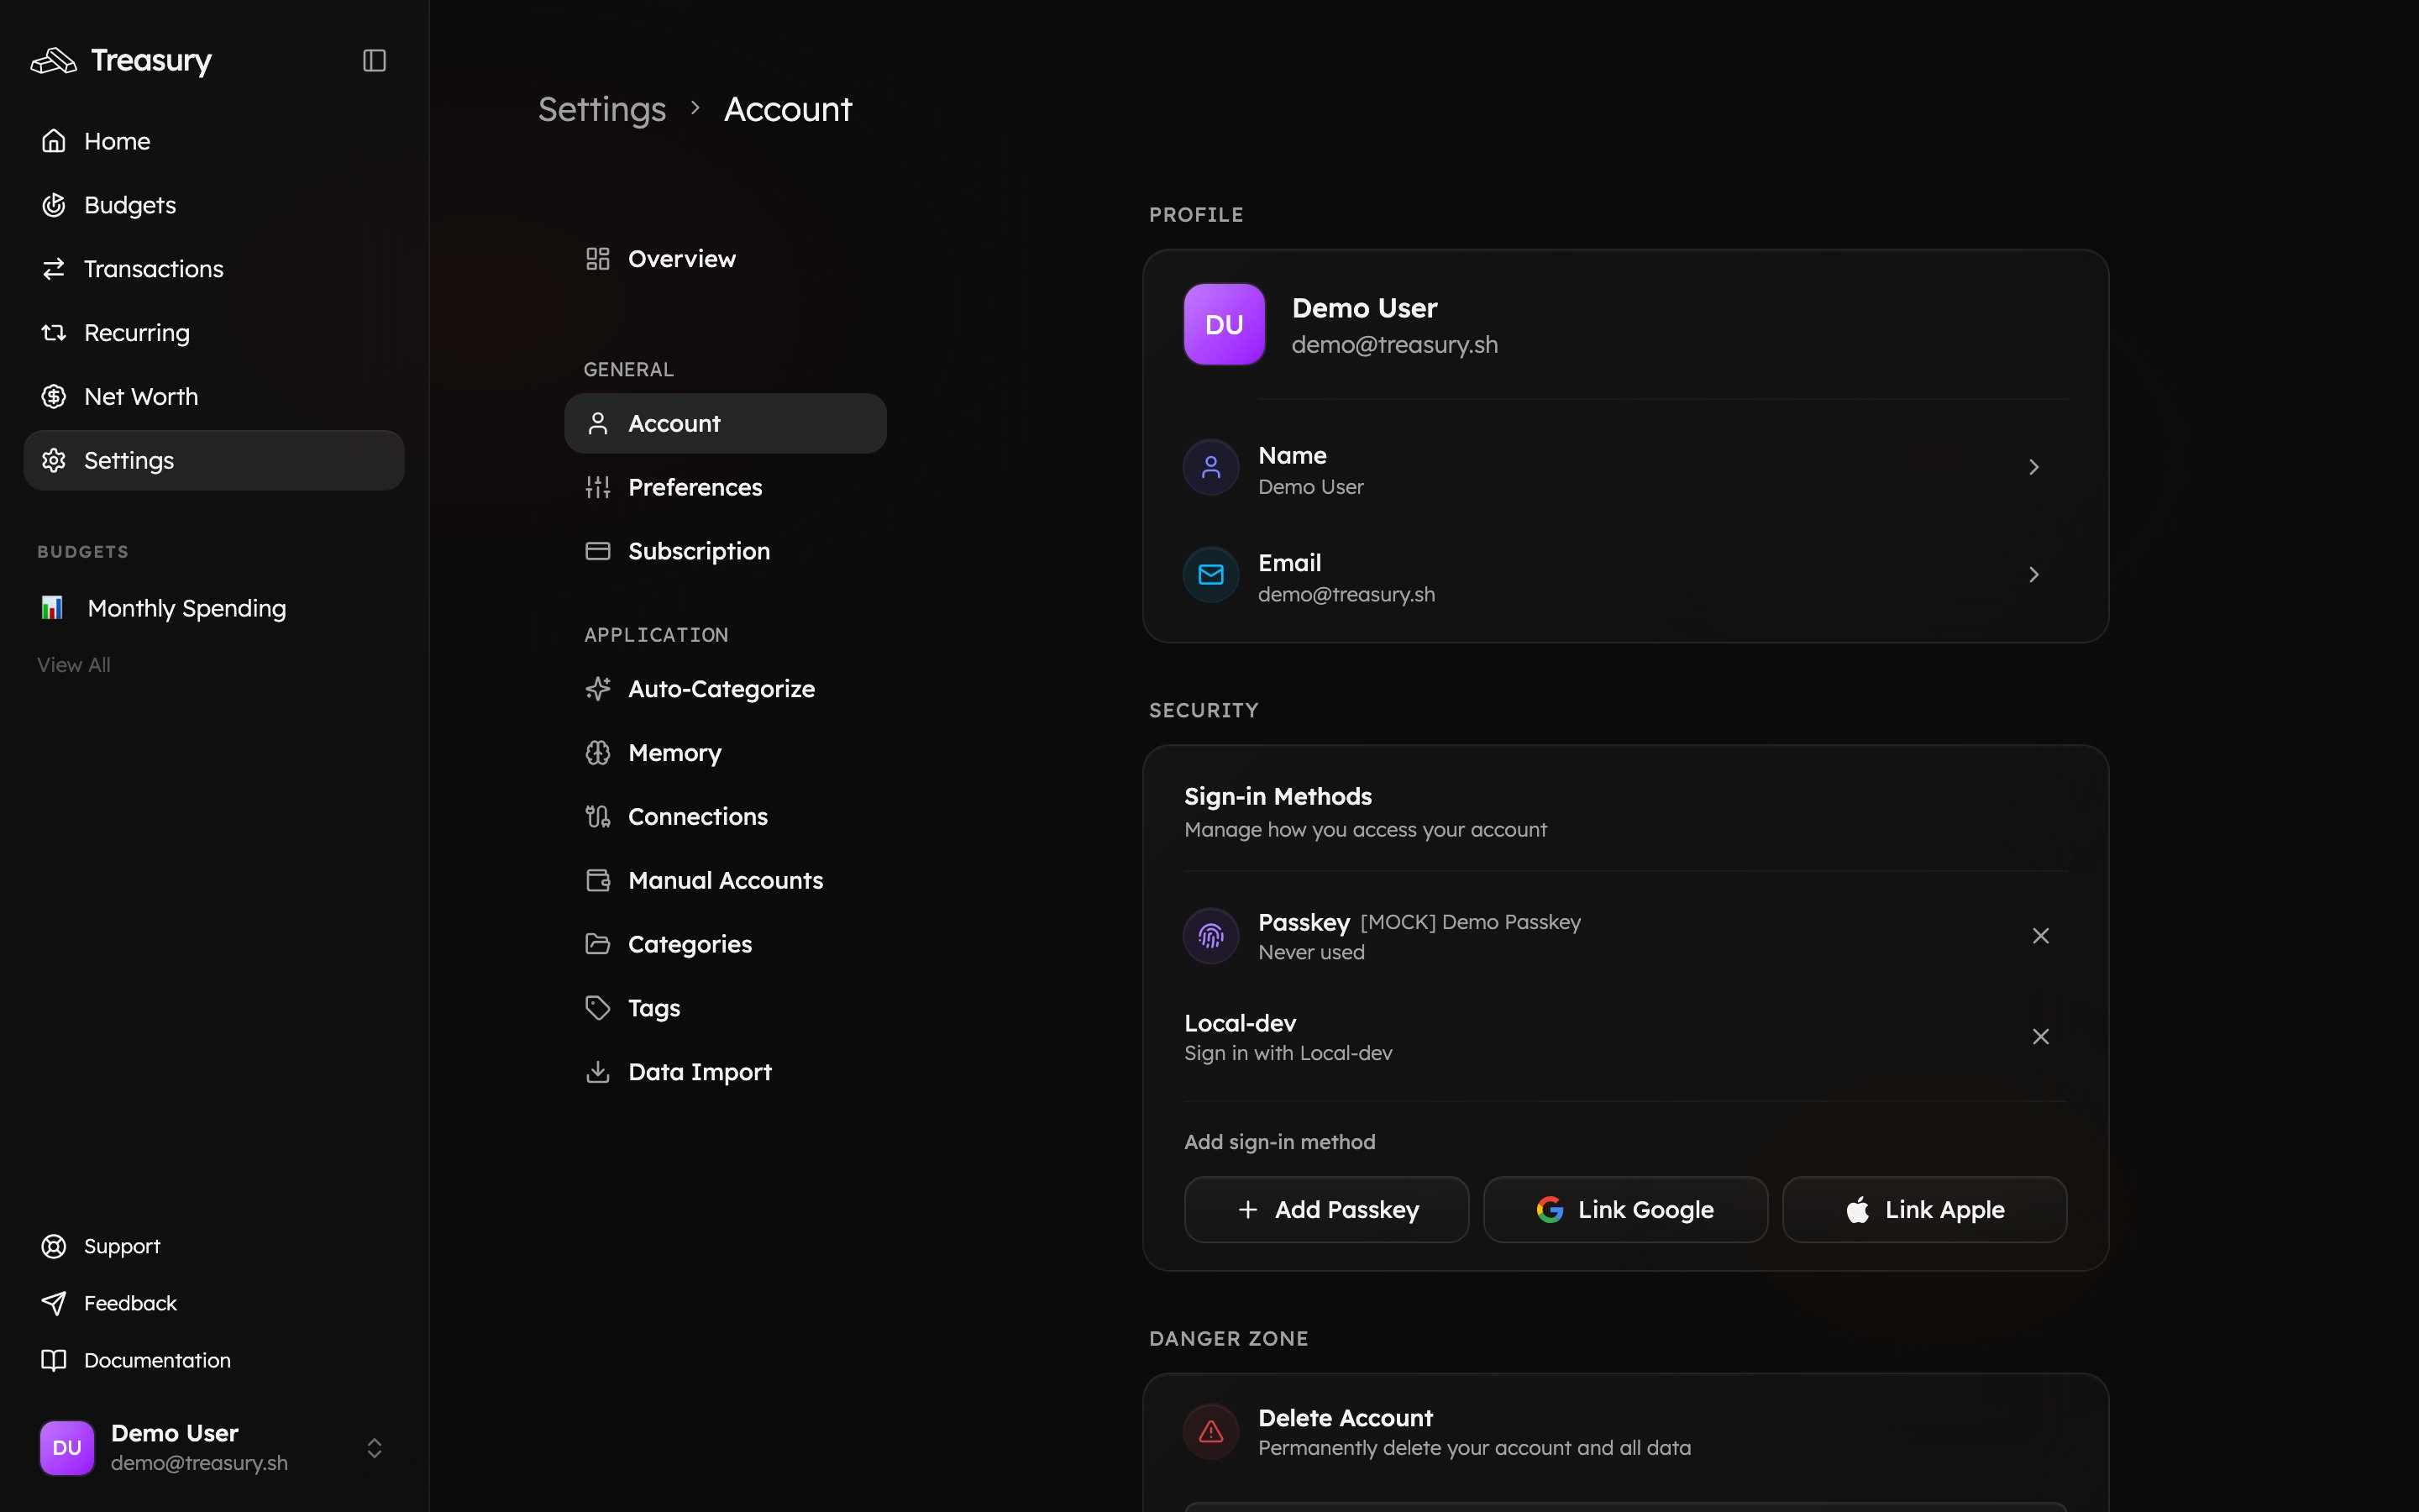Open Net Worth in the sidebar

coord(214,397)
